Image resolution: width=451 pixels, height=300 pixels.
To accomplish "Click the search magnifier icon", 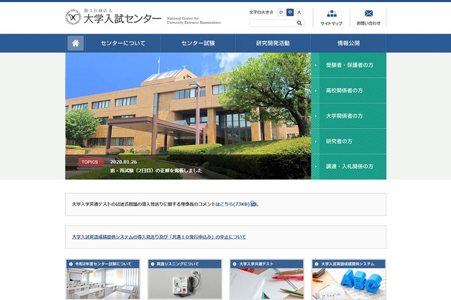I will pyautogui.click(x=299, y=23).
